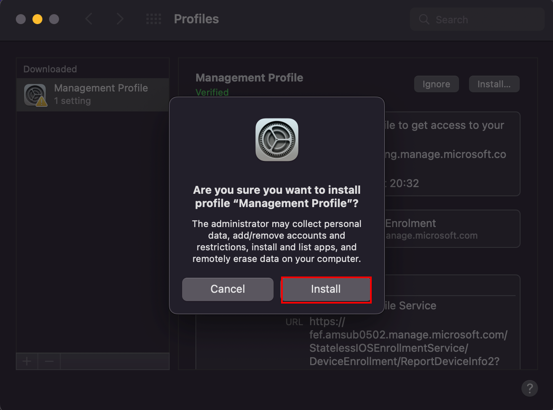The height and width of the screenshot is (410, 553).
Task: Click the Downloaded section header
Action: (50, 69)
